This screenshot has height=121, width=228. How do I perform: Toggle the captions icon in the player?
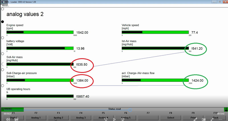(x=16, y=119)
